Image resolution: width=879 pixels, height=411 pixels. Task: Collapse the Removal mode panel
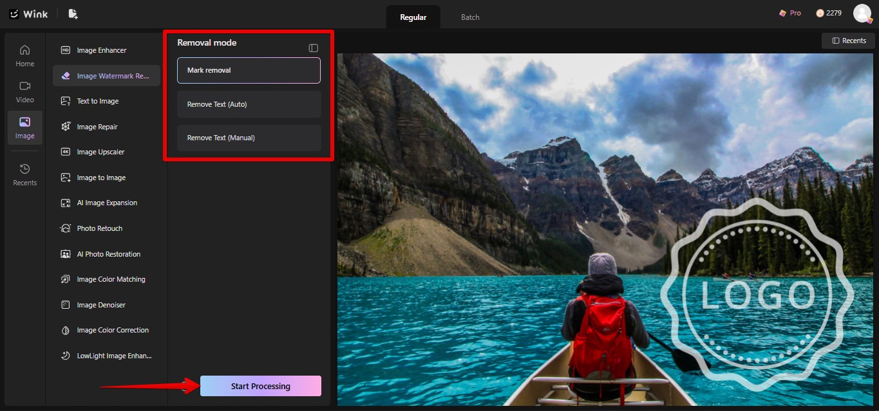[314, 48]
